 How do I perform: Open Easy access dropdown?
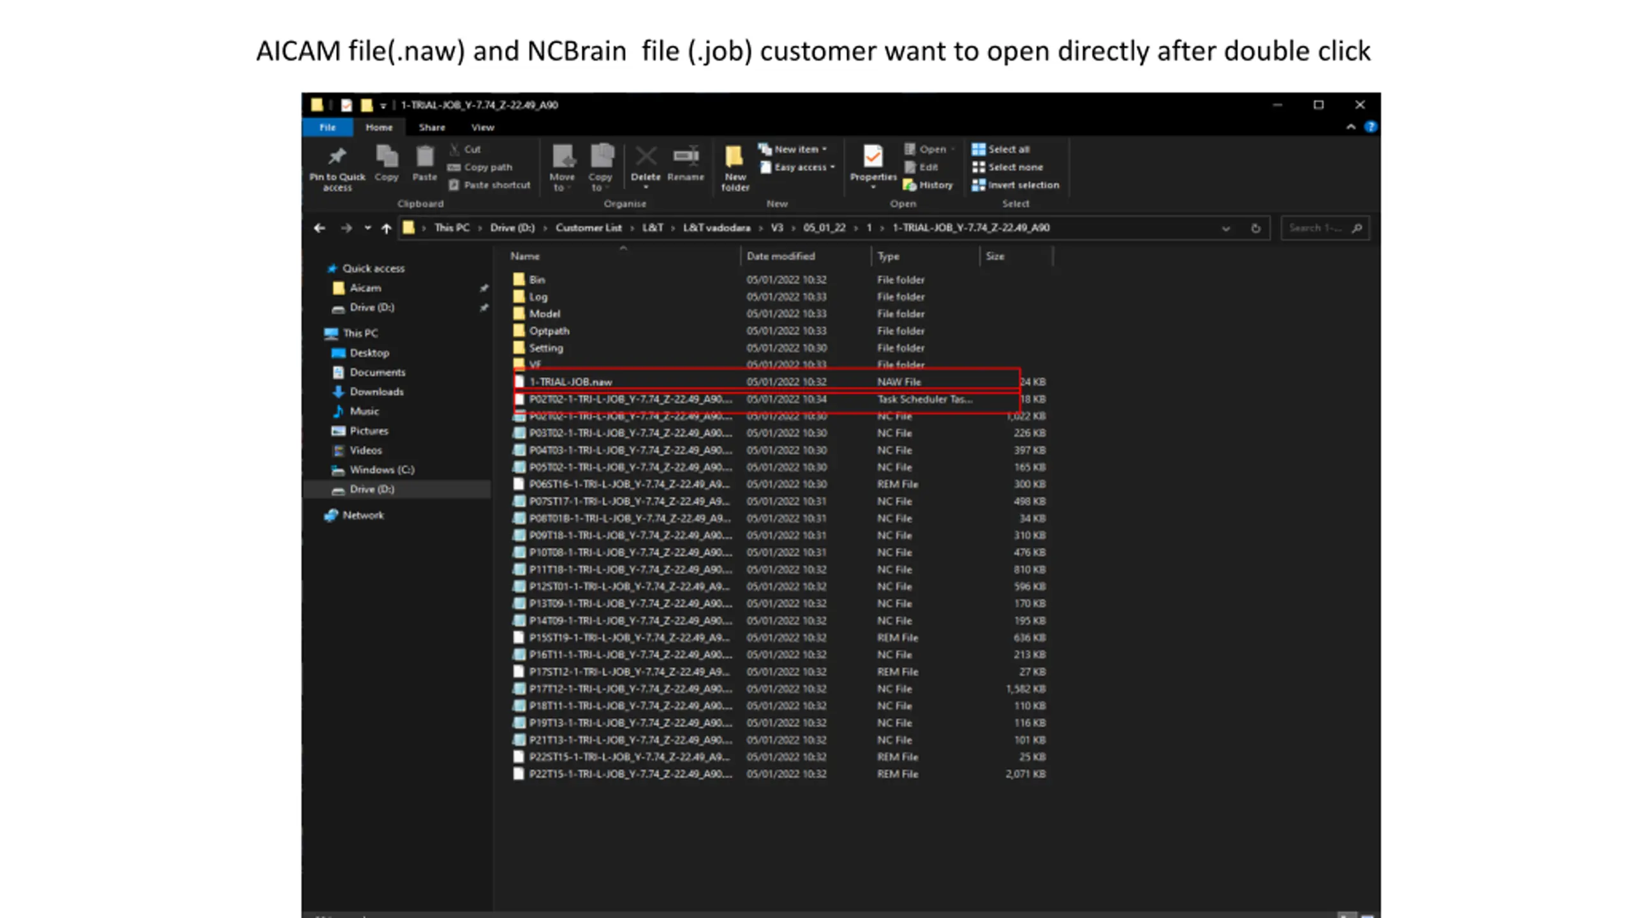(x=797, y=167)
